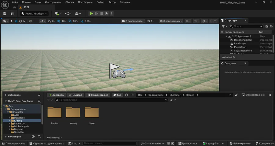Open the Fab marketplace button
This screenshot has height=146, width=275.
tap(117, 95)
